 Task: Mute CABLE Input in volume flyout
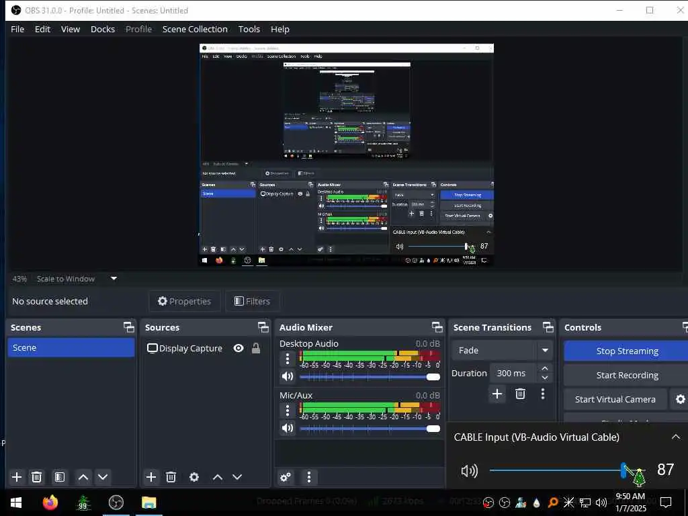(469, 471)
